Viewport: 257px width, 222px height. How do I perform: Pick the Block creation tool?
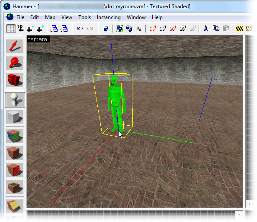click(15, 117)
